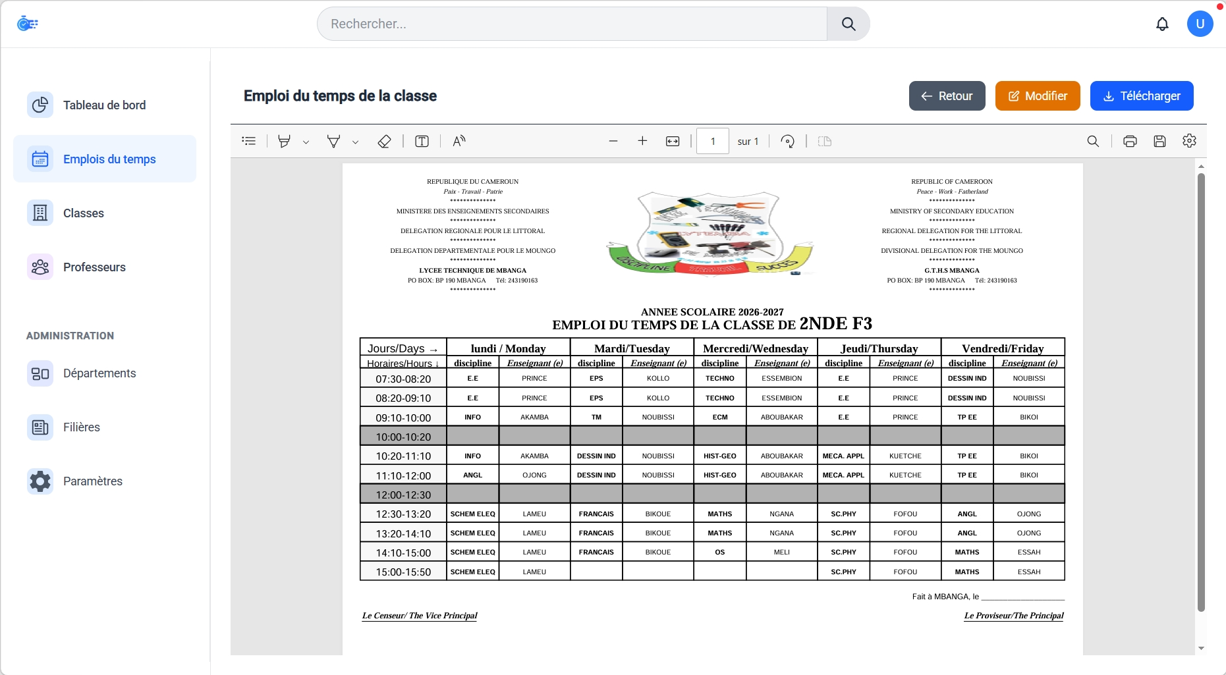This screenshot has width=1226, height=675.
Task: Open PDF viewer settings gear
Action: click(1189, 141)
